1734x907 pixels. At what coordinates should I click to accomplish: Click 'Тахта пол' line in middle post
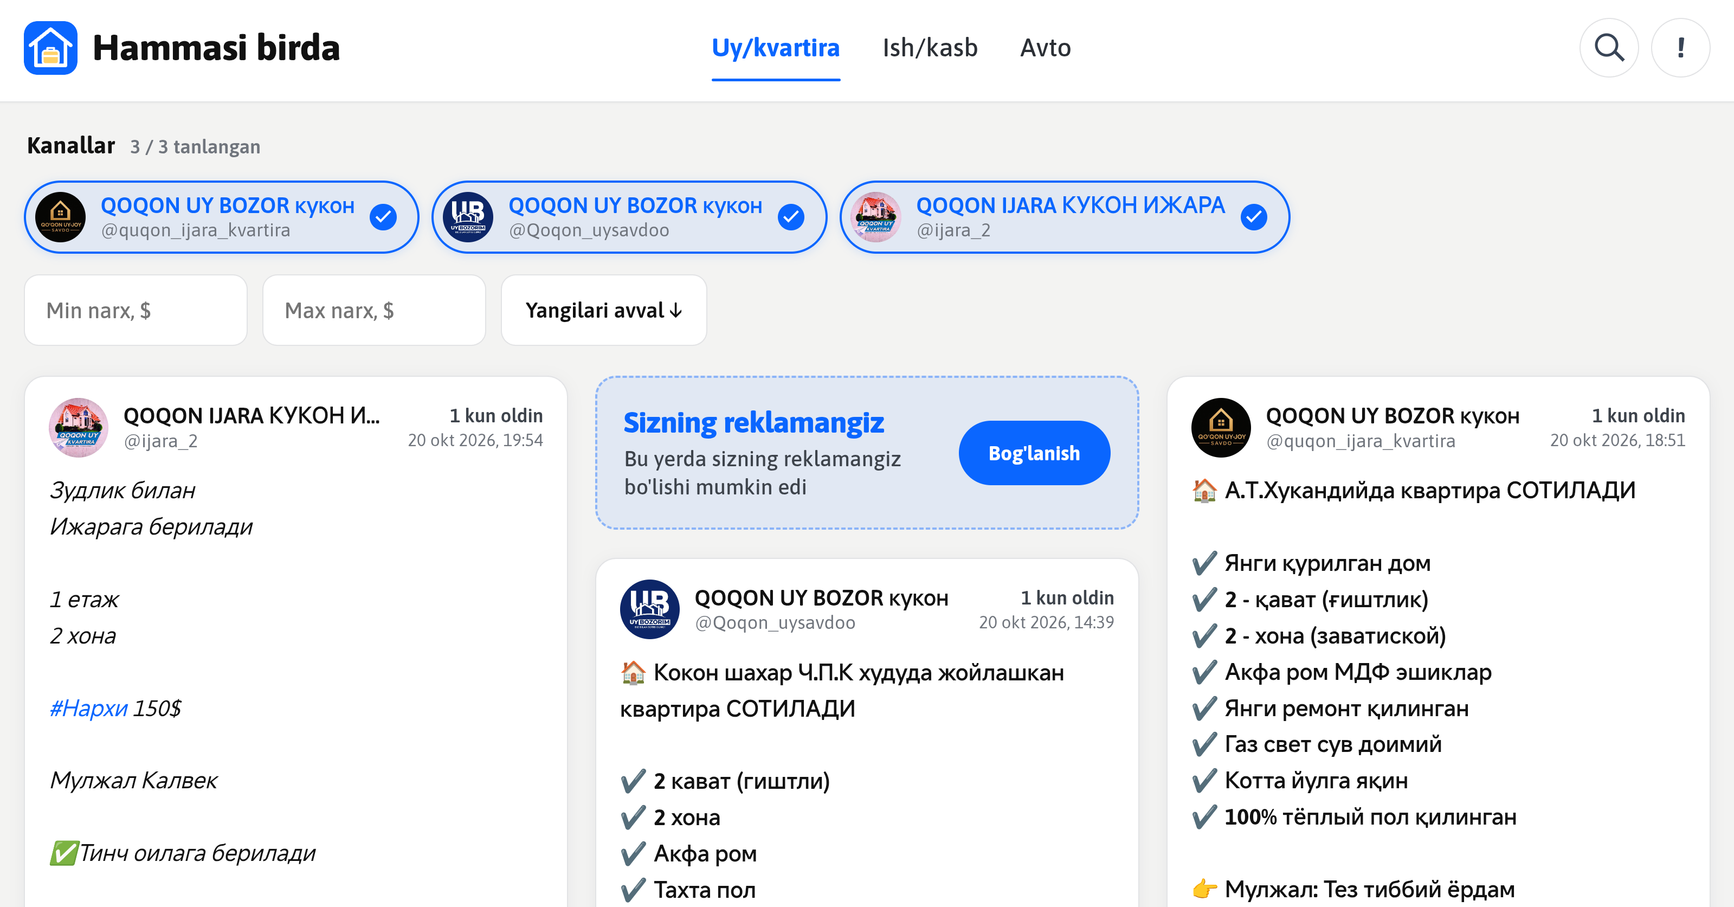tap(704, 890)
